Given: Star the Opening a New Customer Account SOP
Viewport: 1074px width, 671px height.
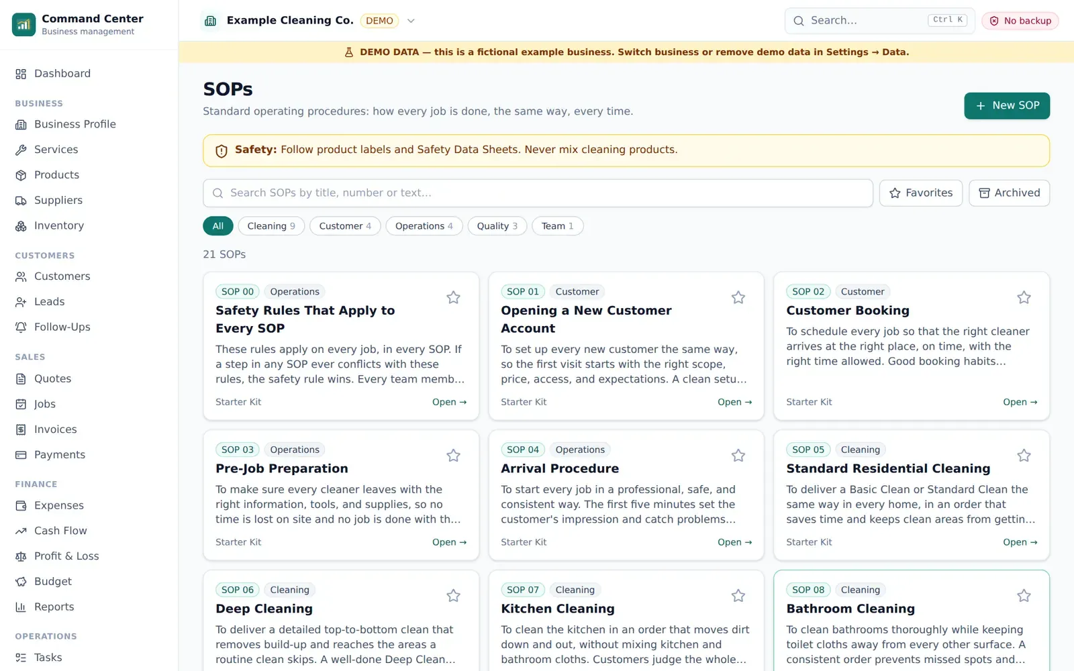Looking at the screenshot, I should pyautogui.click(x=738, y=297).
